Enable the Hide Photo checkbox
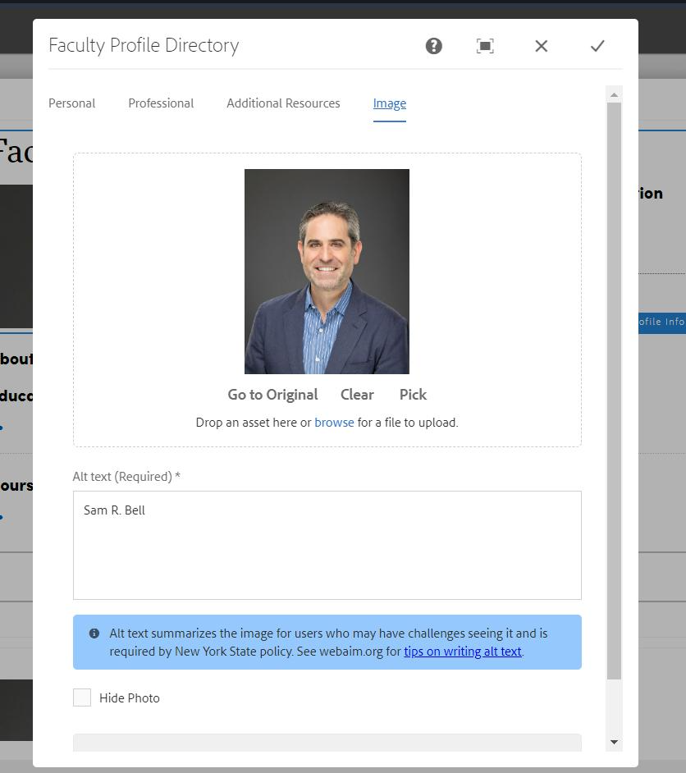This screenshot has width=686, height=773. point(82,698)
